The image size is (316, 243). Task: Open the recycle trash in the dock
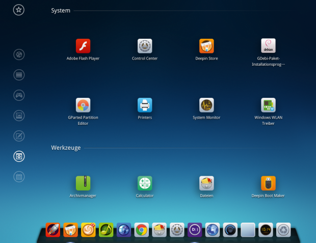click(x=283, y=230)
